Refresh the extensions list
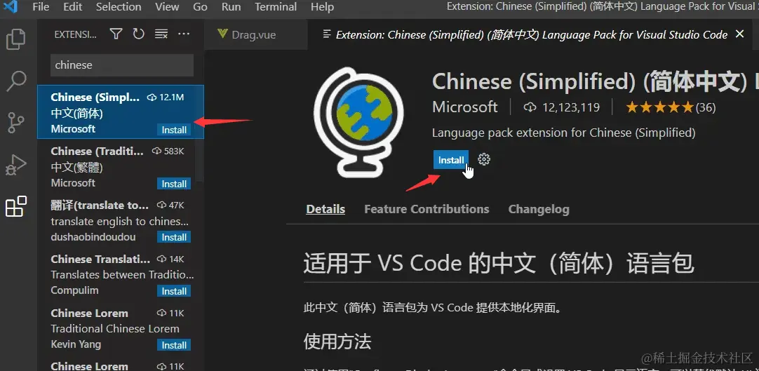Image resolution: width=759 pixels, height=371 pixels. point(139,34)
